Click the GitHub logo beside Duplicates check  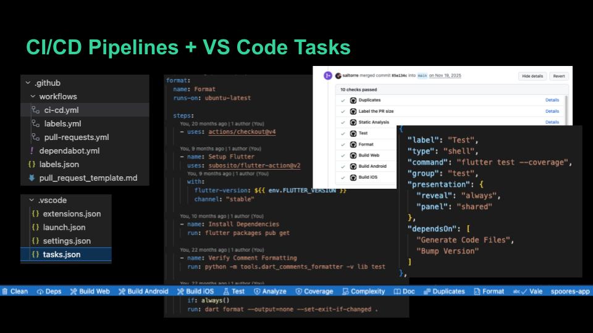click(x=353, y=101)
